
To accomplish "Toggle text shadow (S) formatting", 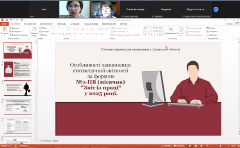I will pos(63,34).
